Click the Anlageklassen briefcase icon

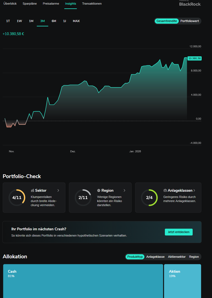point(165,191)
